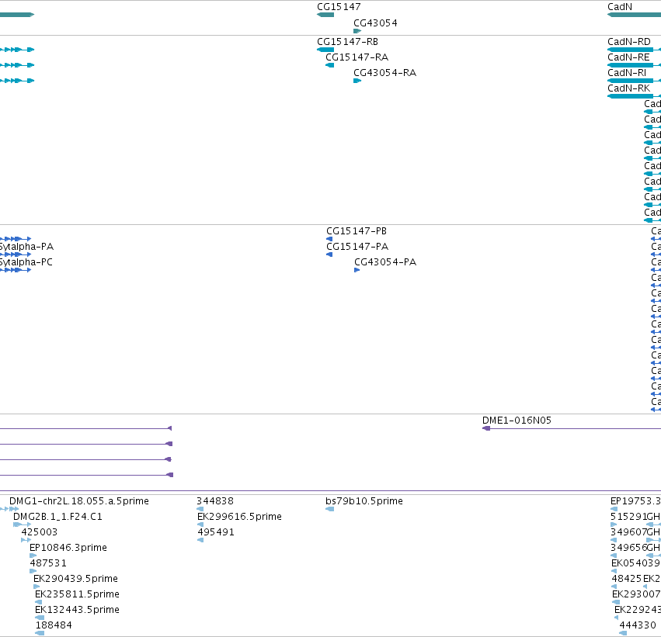661x637 pixels.
Task: Select the CadN-RI transcript label
Action: pos(626,73)
